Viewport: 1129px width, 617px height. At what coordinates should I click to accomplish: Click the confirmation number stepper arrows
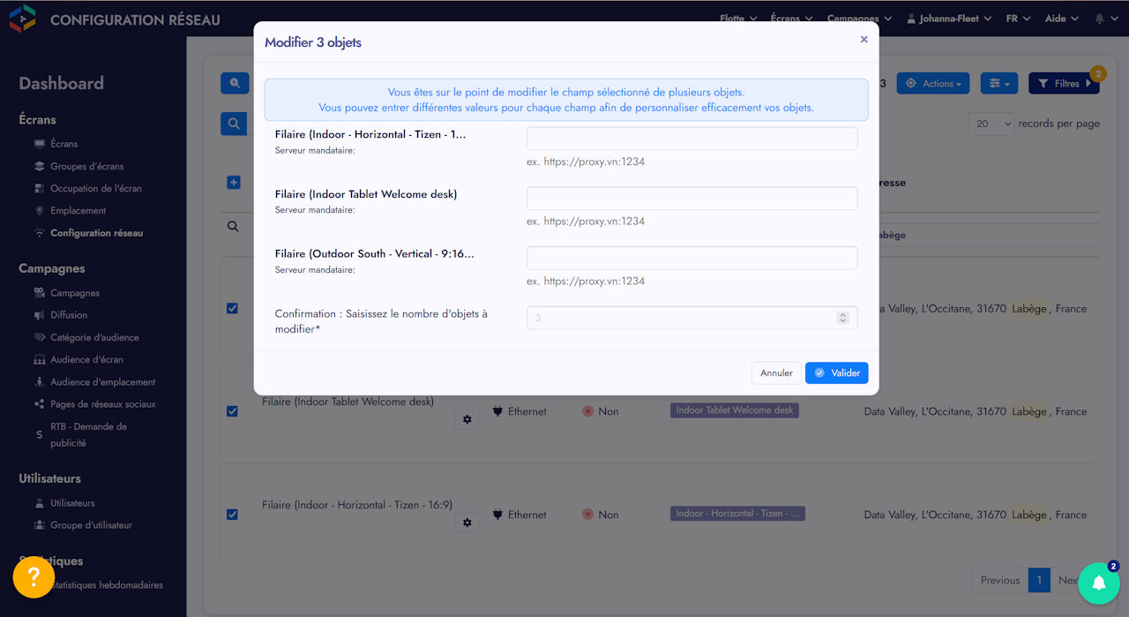click(x=842, y=318)
